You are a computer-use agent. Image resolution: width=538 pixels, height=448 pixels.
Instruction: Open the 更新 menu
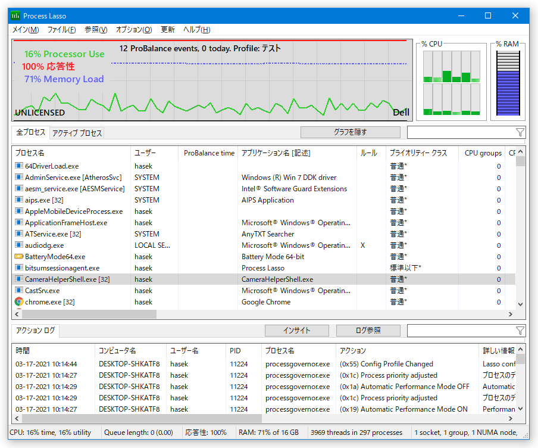(168, 30)
